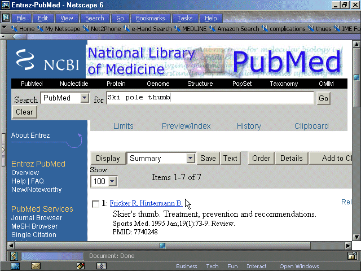Launch Composer with the pencil icon
361x271 pixels.
81,266
